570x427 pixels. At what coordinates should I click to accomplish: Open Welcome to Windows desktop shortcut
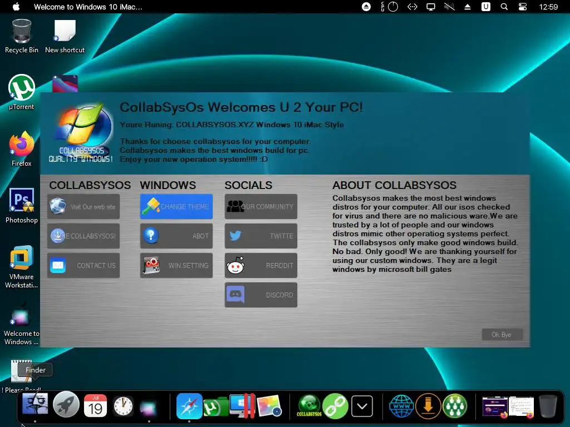[22, 323]
